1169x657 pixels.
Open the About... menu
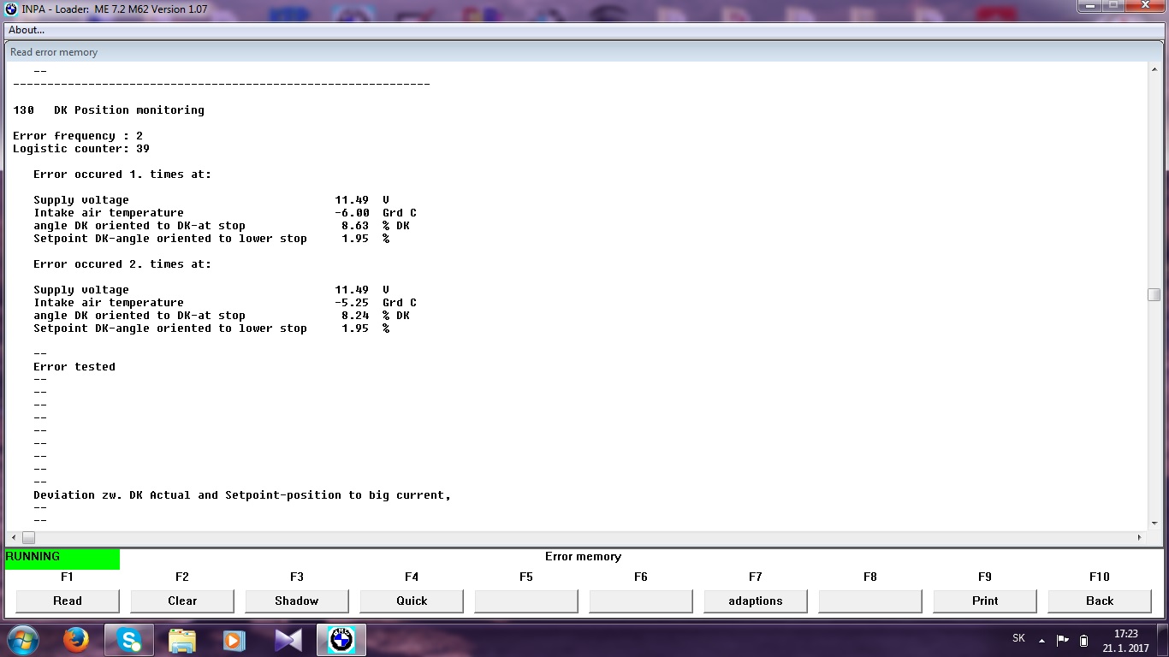click(27, 30)
